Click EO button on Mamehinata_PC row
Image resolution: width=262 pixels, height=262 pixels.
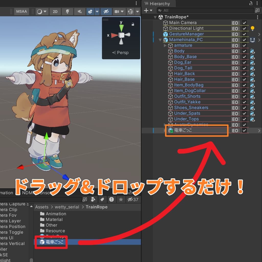[x=235, y=40]
